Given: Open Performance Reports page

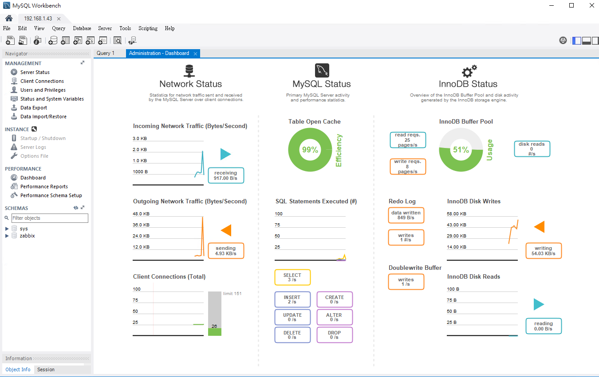Looking at the screenshot, I should tap(44, 187).
